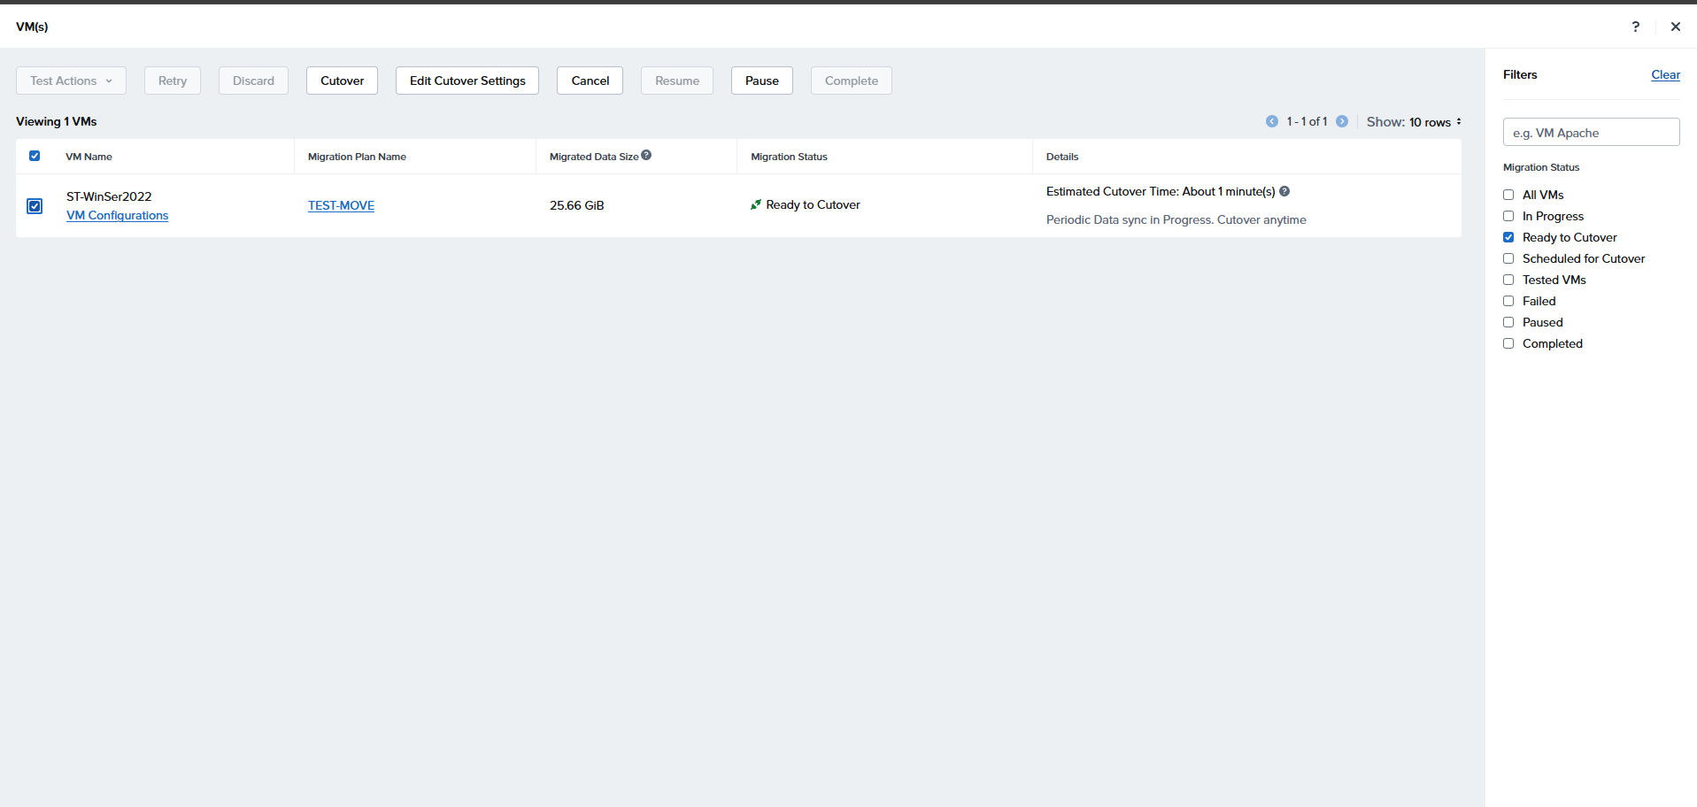Viewport: 1697px width, 807px height.
Task: Go to next page arrow
Action: 1342,121
